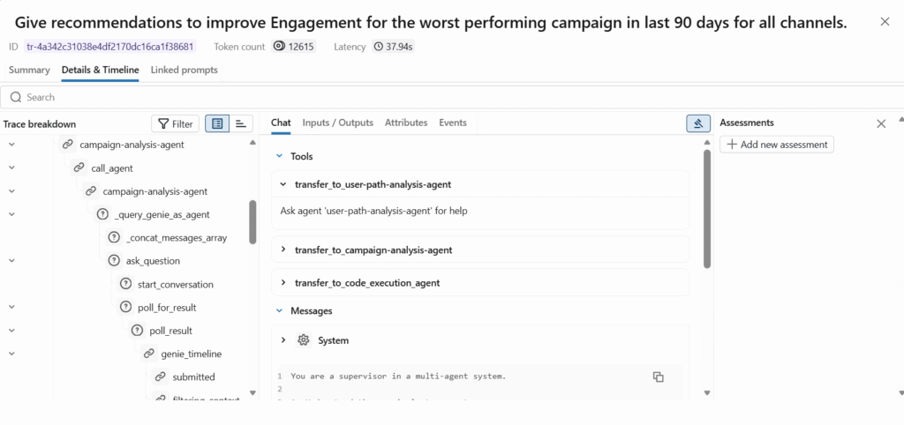The height and width of the screenshot is (425, 904).
Task: Select the poll_for_result span
Action: 167,308
